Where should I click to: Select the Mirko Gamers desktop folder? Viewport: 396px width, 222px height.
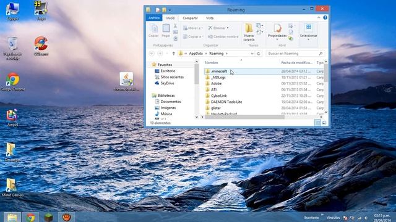tap(12, 187)
